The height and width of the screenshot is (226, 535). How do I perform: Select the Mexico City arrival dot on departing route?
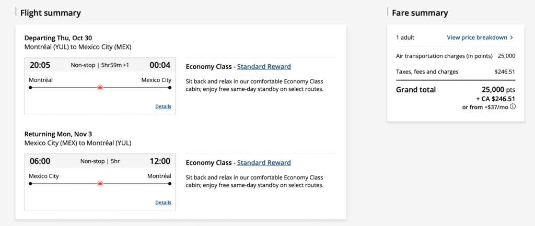coord(170,88)
